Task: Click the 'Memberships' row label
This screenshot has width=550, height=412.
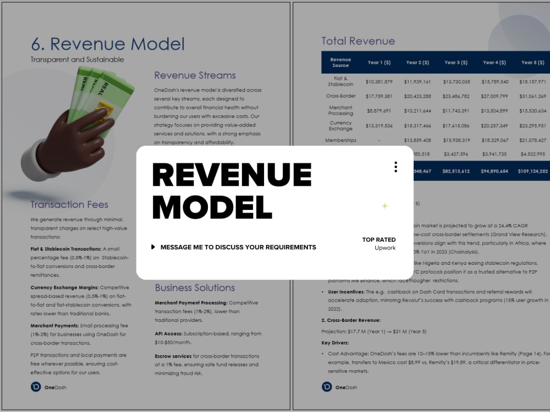Action: 340,140
